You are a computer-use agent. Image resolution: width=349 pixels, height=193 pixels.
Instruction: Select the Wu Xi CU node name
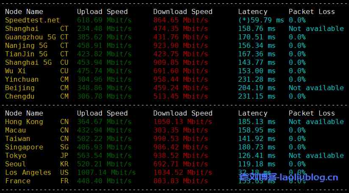(37, 71)
